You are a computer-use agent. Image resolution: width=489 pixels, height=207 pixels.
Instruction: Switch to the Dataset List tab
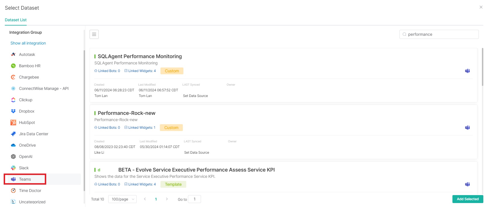16,20
